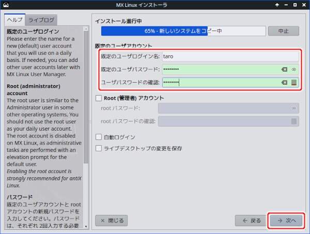Enable the Root (管理者) アカウント checkbox
The height and width of the screenshot is (234, 310).
coord(99,98)
